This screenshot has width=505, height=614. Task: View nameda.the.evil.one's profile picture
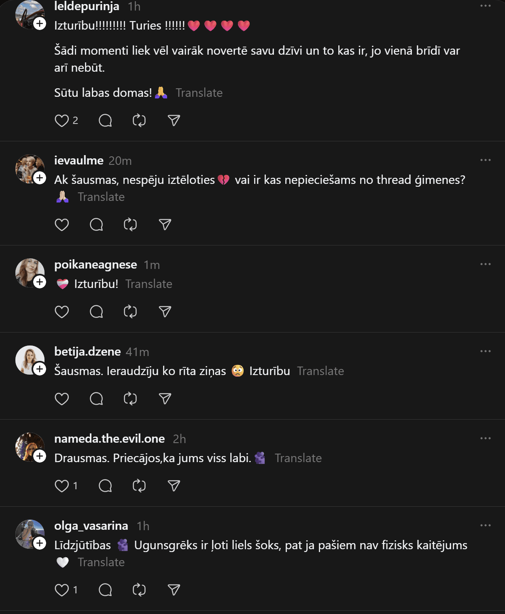point(28,446)
